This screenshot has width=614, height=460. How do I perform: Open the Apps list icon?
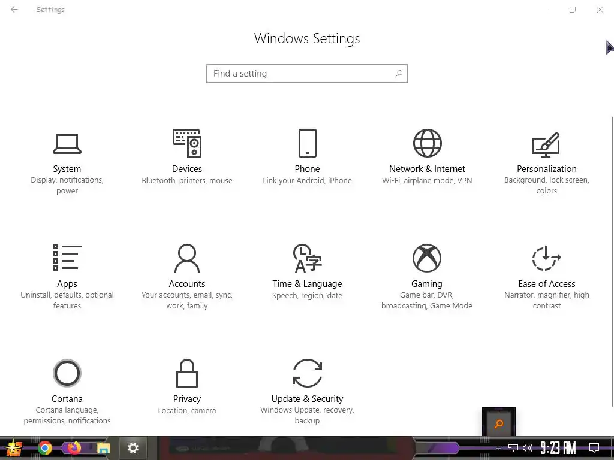pos(67,258)
